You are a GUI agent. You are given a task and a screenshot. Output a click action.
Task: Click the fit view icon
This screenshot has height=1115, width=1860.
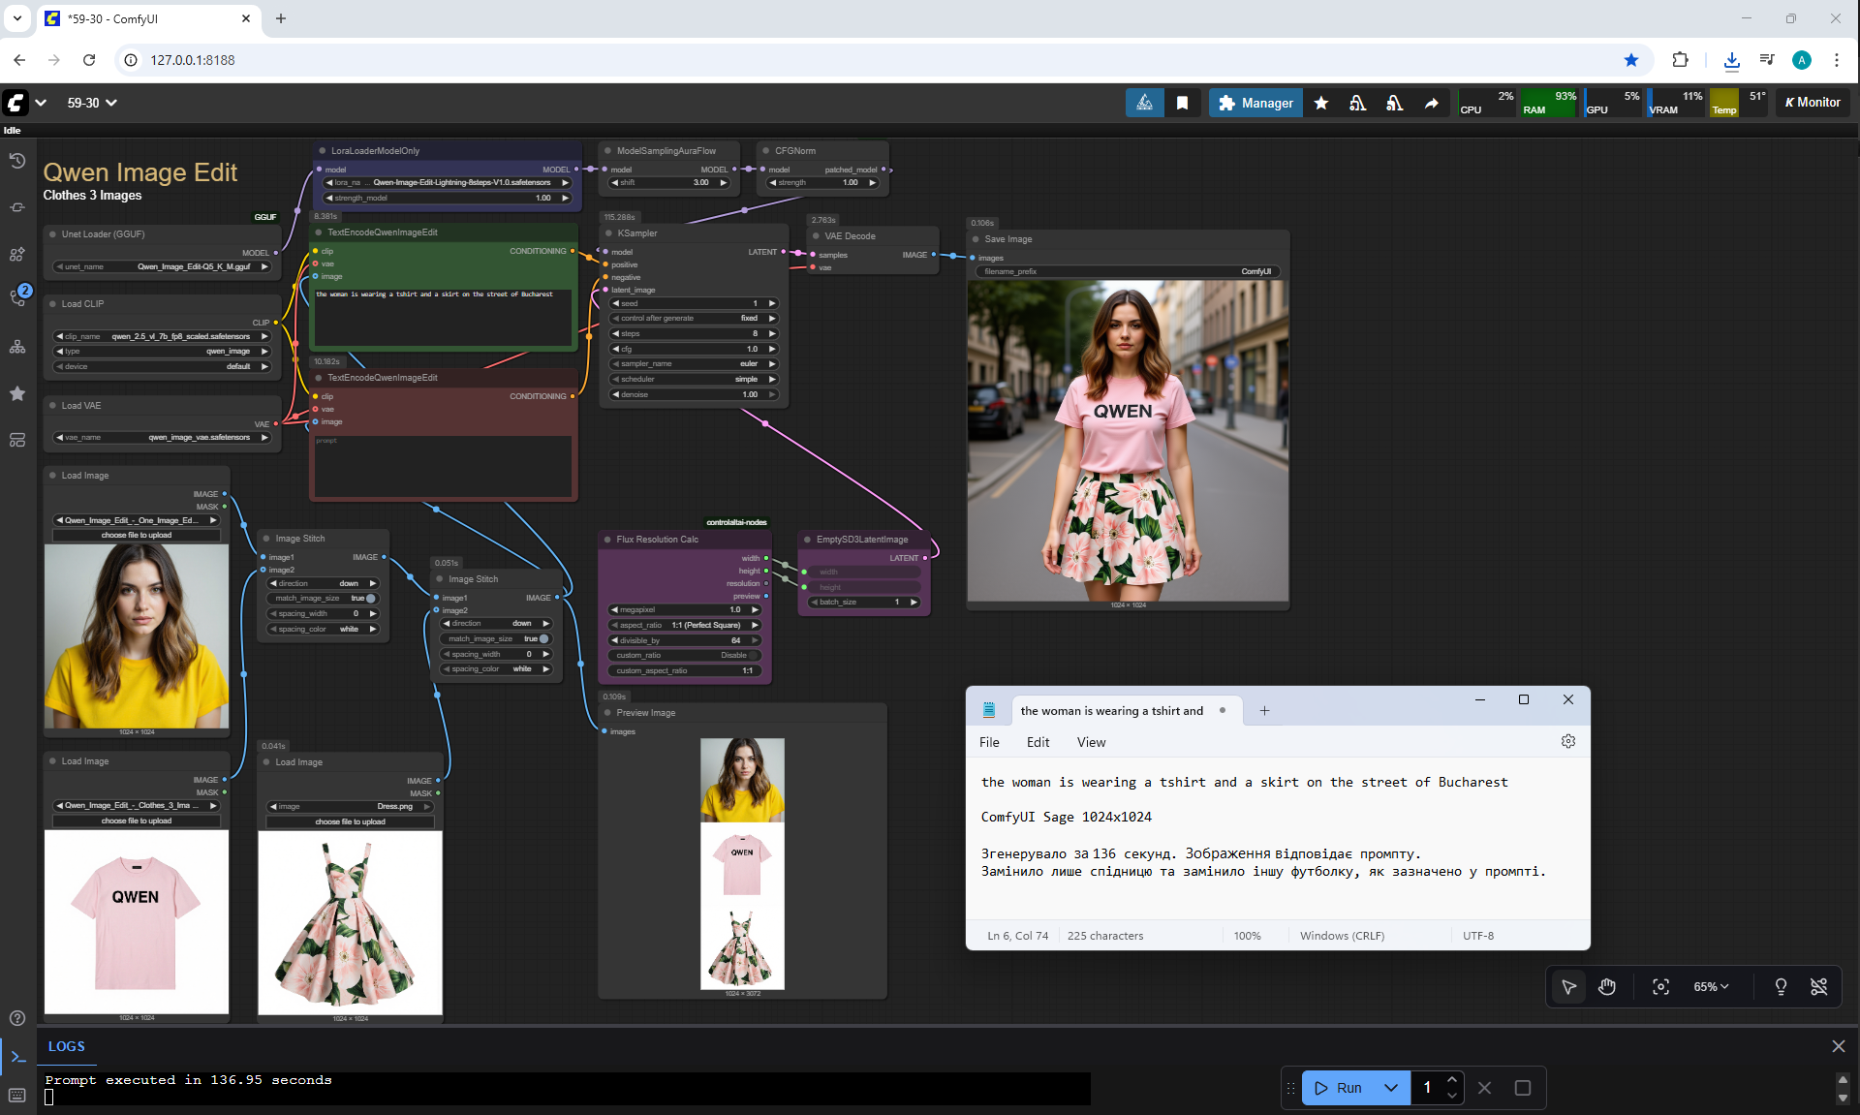(x=1660, y=986)
